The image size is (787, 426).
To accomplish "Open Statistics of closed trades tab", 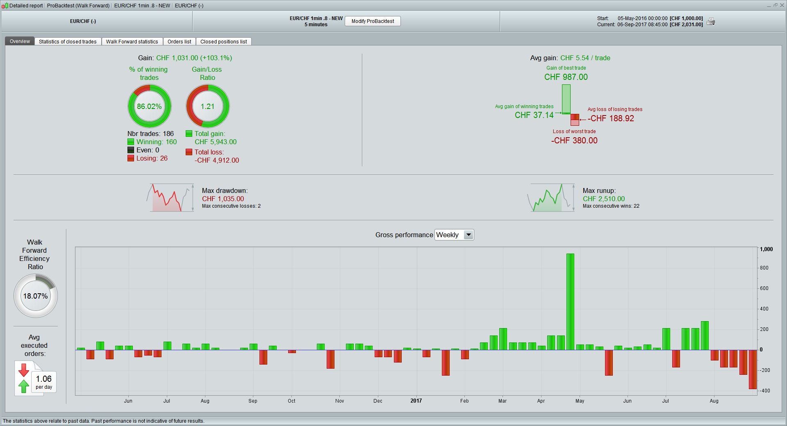I will [68, 41].
